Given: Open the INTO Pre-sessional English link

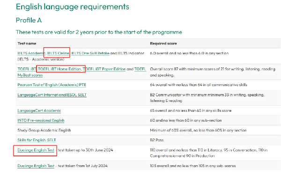Looking at the screenshot, I should click(x=41, y=120).
